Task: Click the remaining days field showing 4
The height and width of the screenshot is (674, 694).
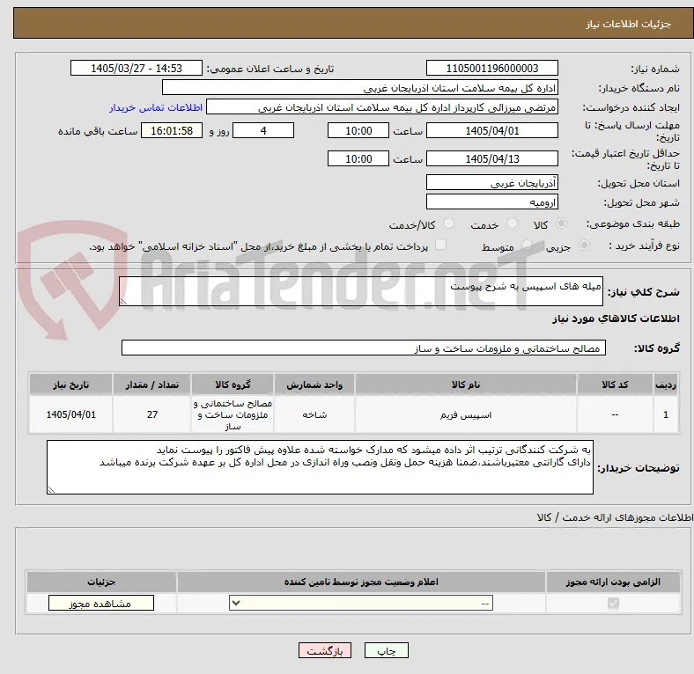Action: (263, 130)
